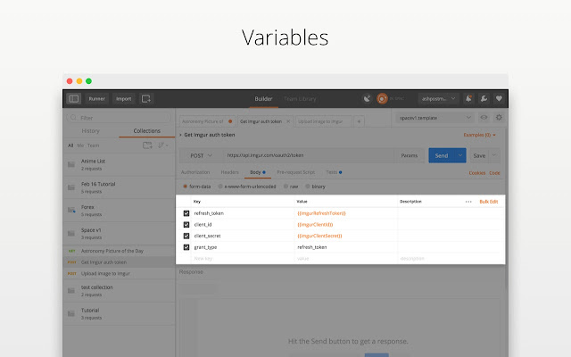Open the Pre-request Script tab
This screenshot has width=571, height=357.
point(295,172)
